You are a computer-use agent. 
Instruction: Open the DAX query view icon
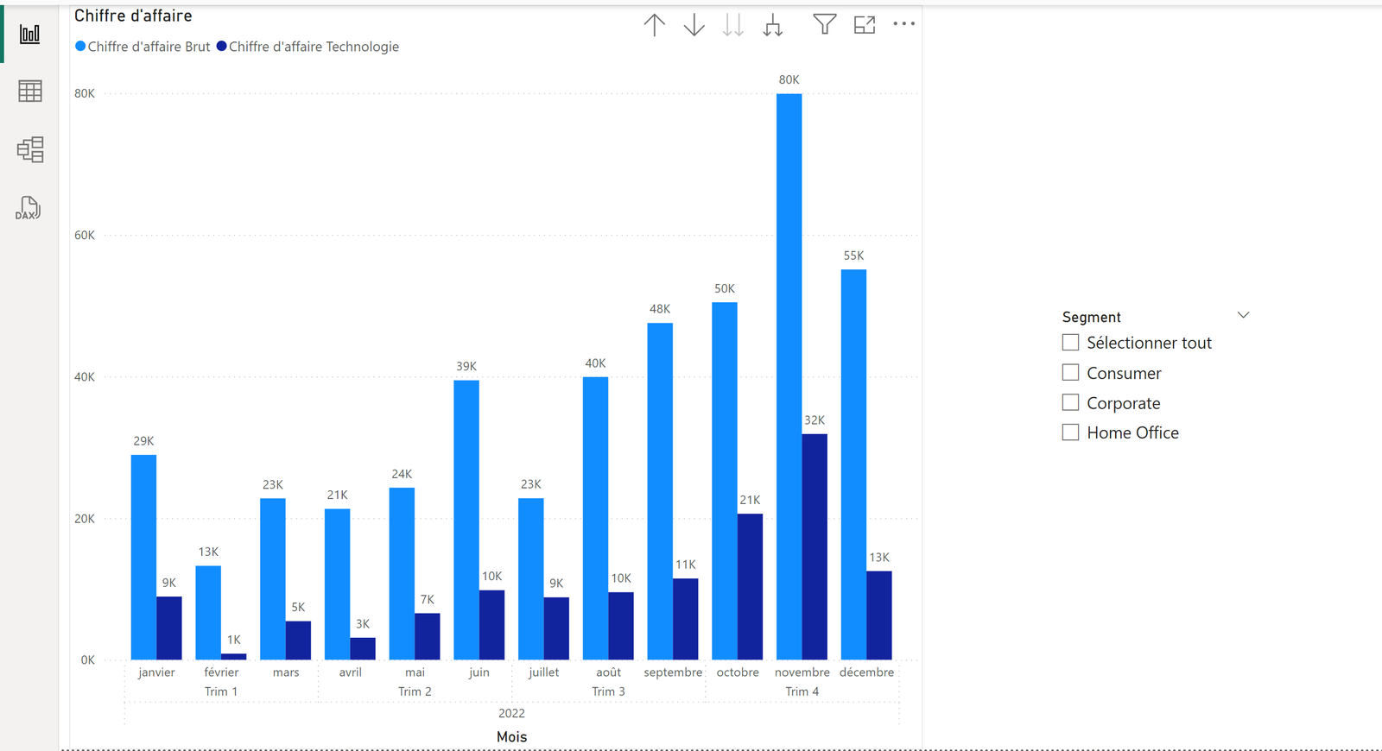coord(28,208)
